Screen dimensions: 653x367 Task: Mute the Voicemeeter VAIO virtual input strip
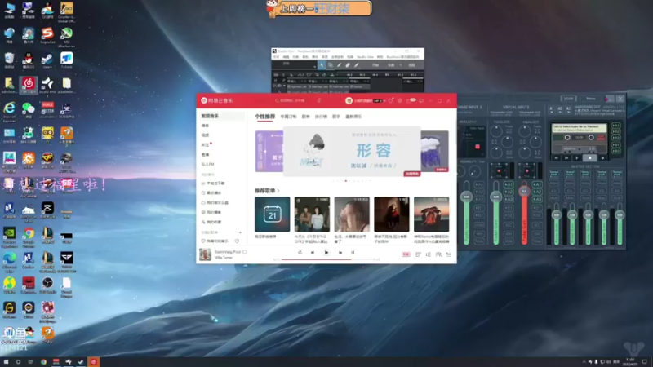509,241
